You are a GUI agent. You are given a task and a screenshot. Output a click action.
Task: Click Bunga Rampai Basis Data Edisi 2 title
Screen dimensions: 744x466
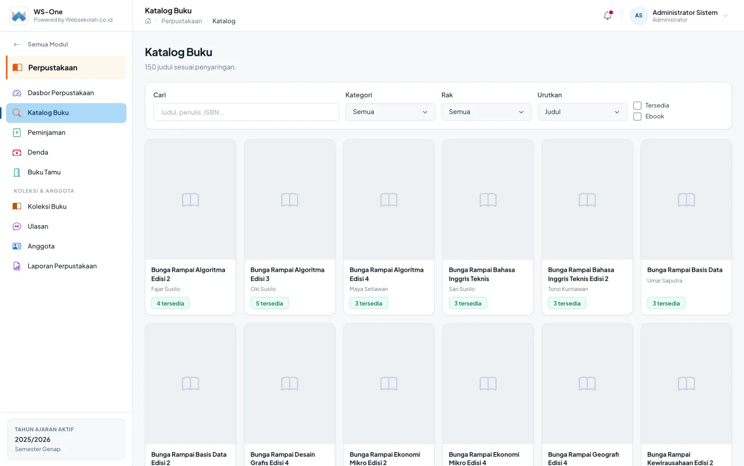point(189,459)
